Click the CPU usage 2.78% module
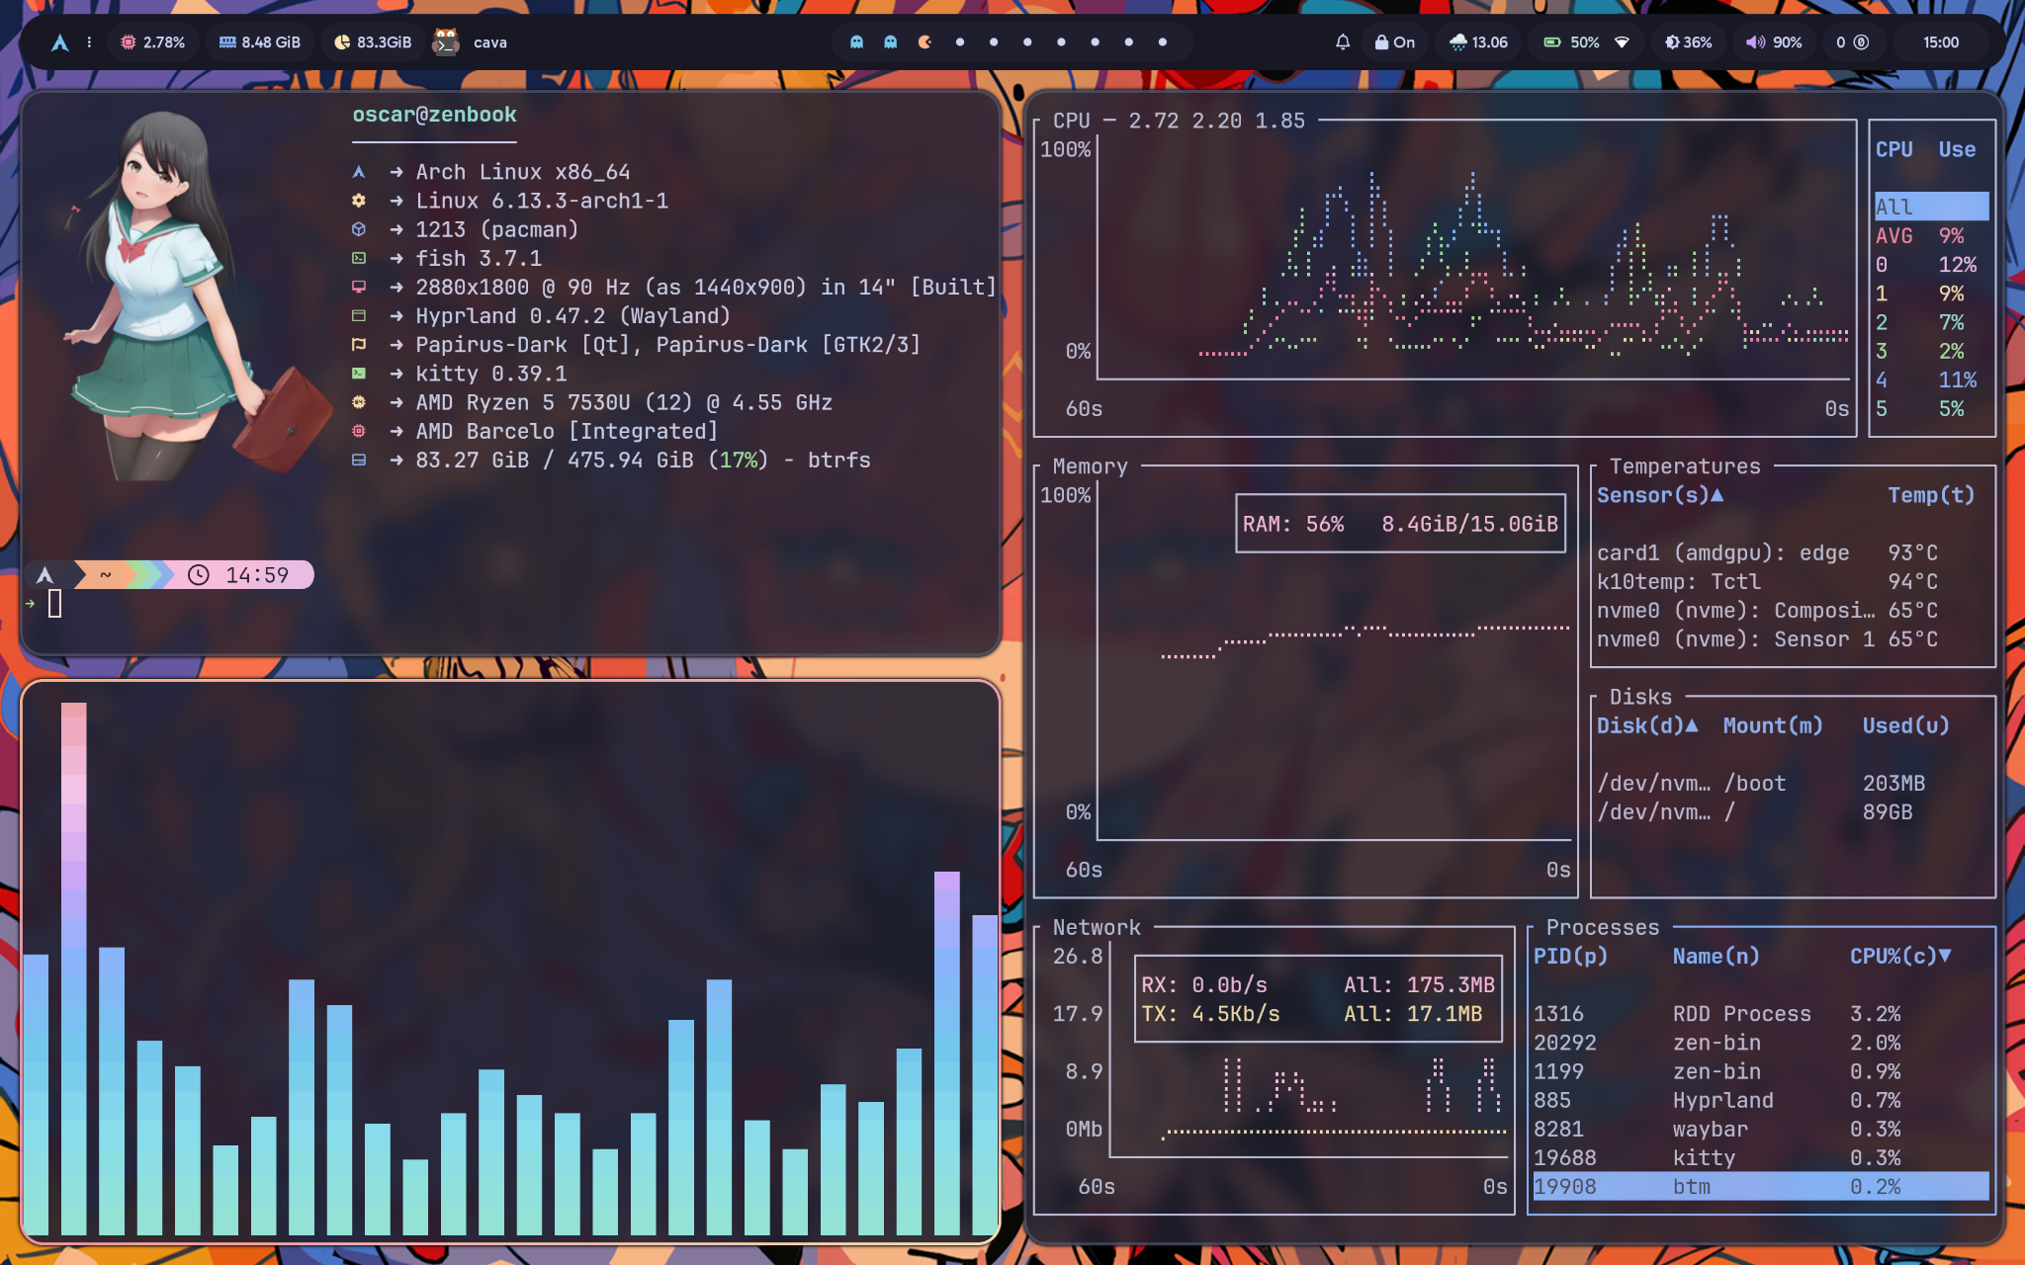This screenshot has width=2025, height=1265. point(152,42)
